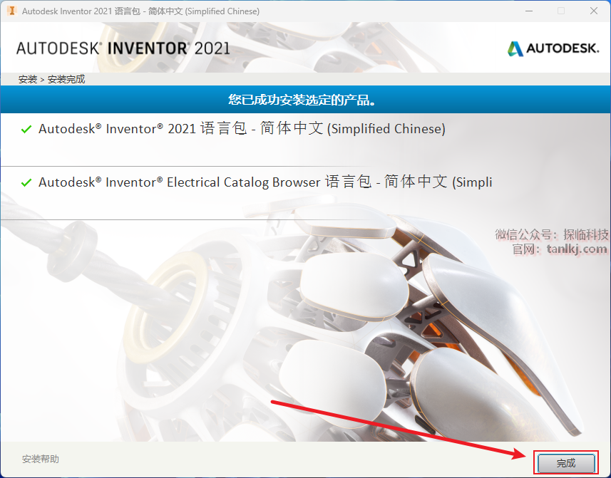Click the 安装 breadcrumb item
The image size is (611, 478).
tap(28, 79)
